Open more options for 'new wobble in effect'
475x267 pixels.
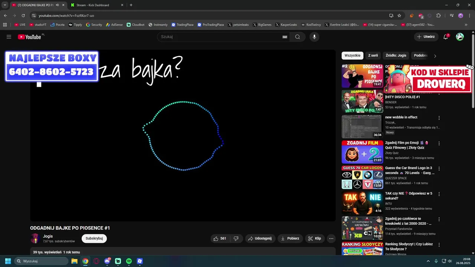(439, 118)
